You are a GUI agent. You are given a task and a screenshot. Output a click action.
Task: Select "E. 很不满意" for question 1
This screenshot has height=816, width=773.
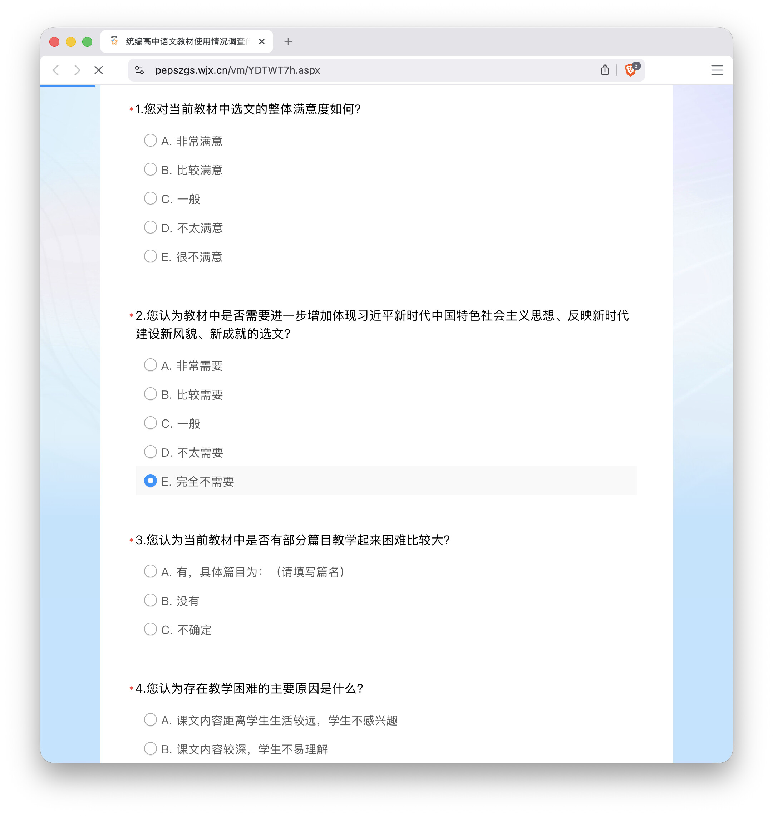point(151,256)
